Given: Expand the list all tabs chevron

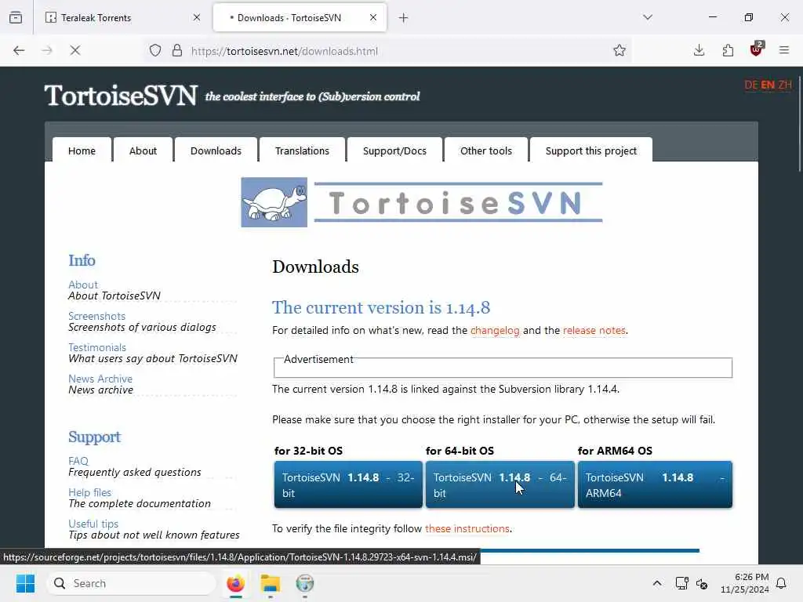Looking at the screenshot, I should 648,17.
